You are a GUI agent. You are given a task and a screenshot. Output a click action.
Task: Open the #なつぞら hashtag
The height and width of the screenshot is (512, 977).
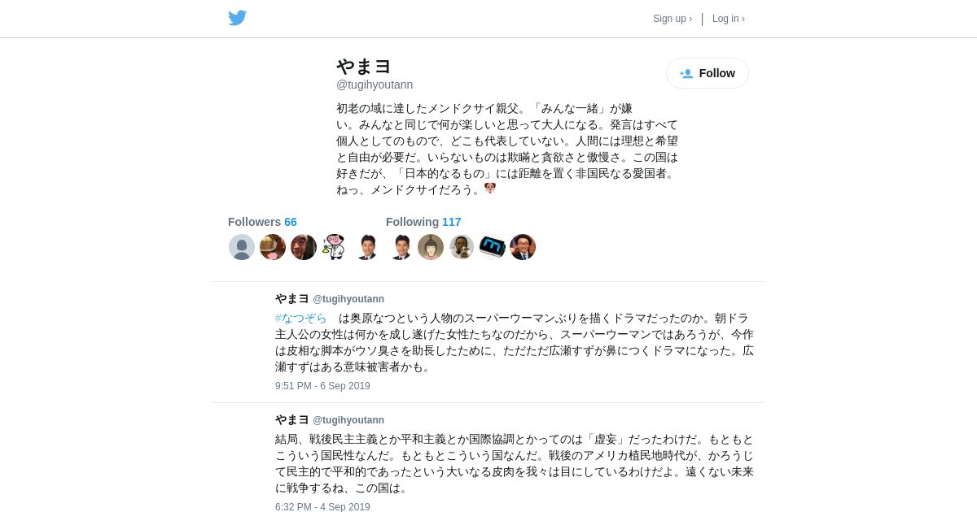[300, 318]
